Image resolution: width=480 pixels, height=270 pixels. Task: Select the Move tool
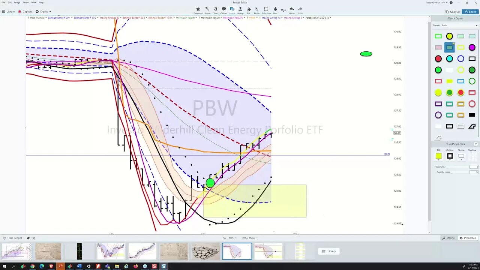click(257, 10)
